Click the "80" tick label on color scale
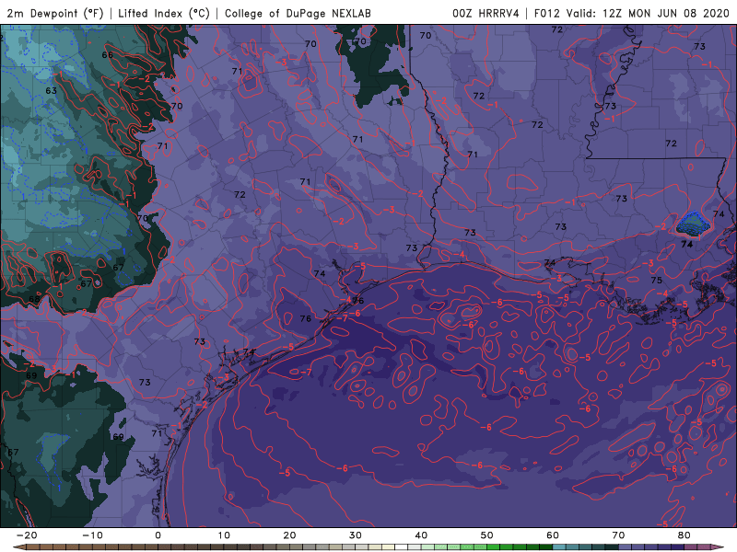 684,535
